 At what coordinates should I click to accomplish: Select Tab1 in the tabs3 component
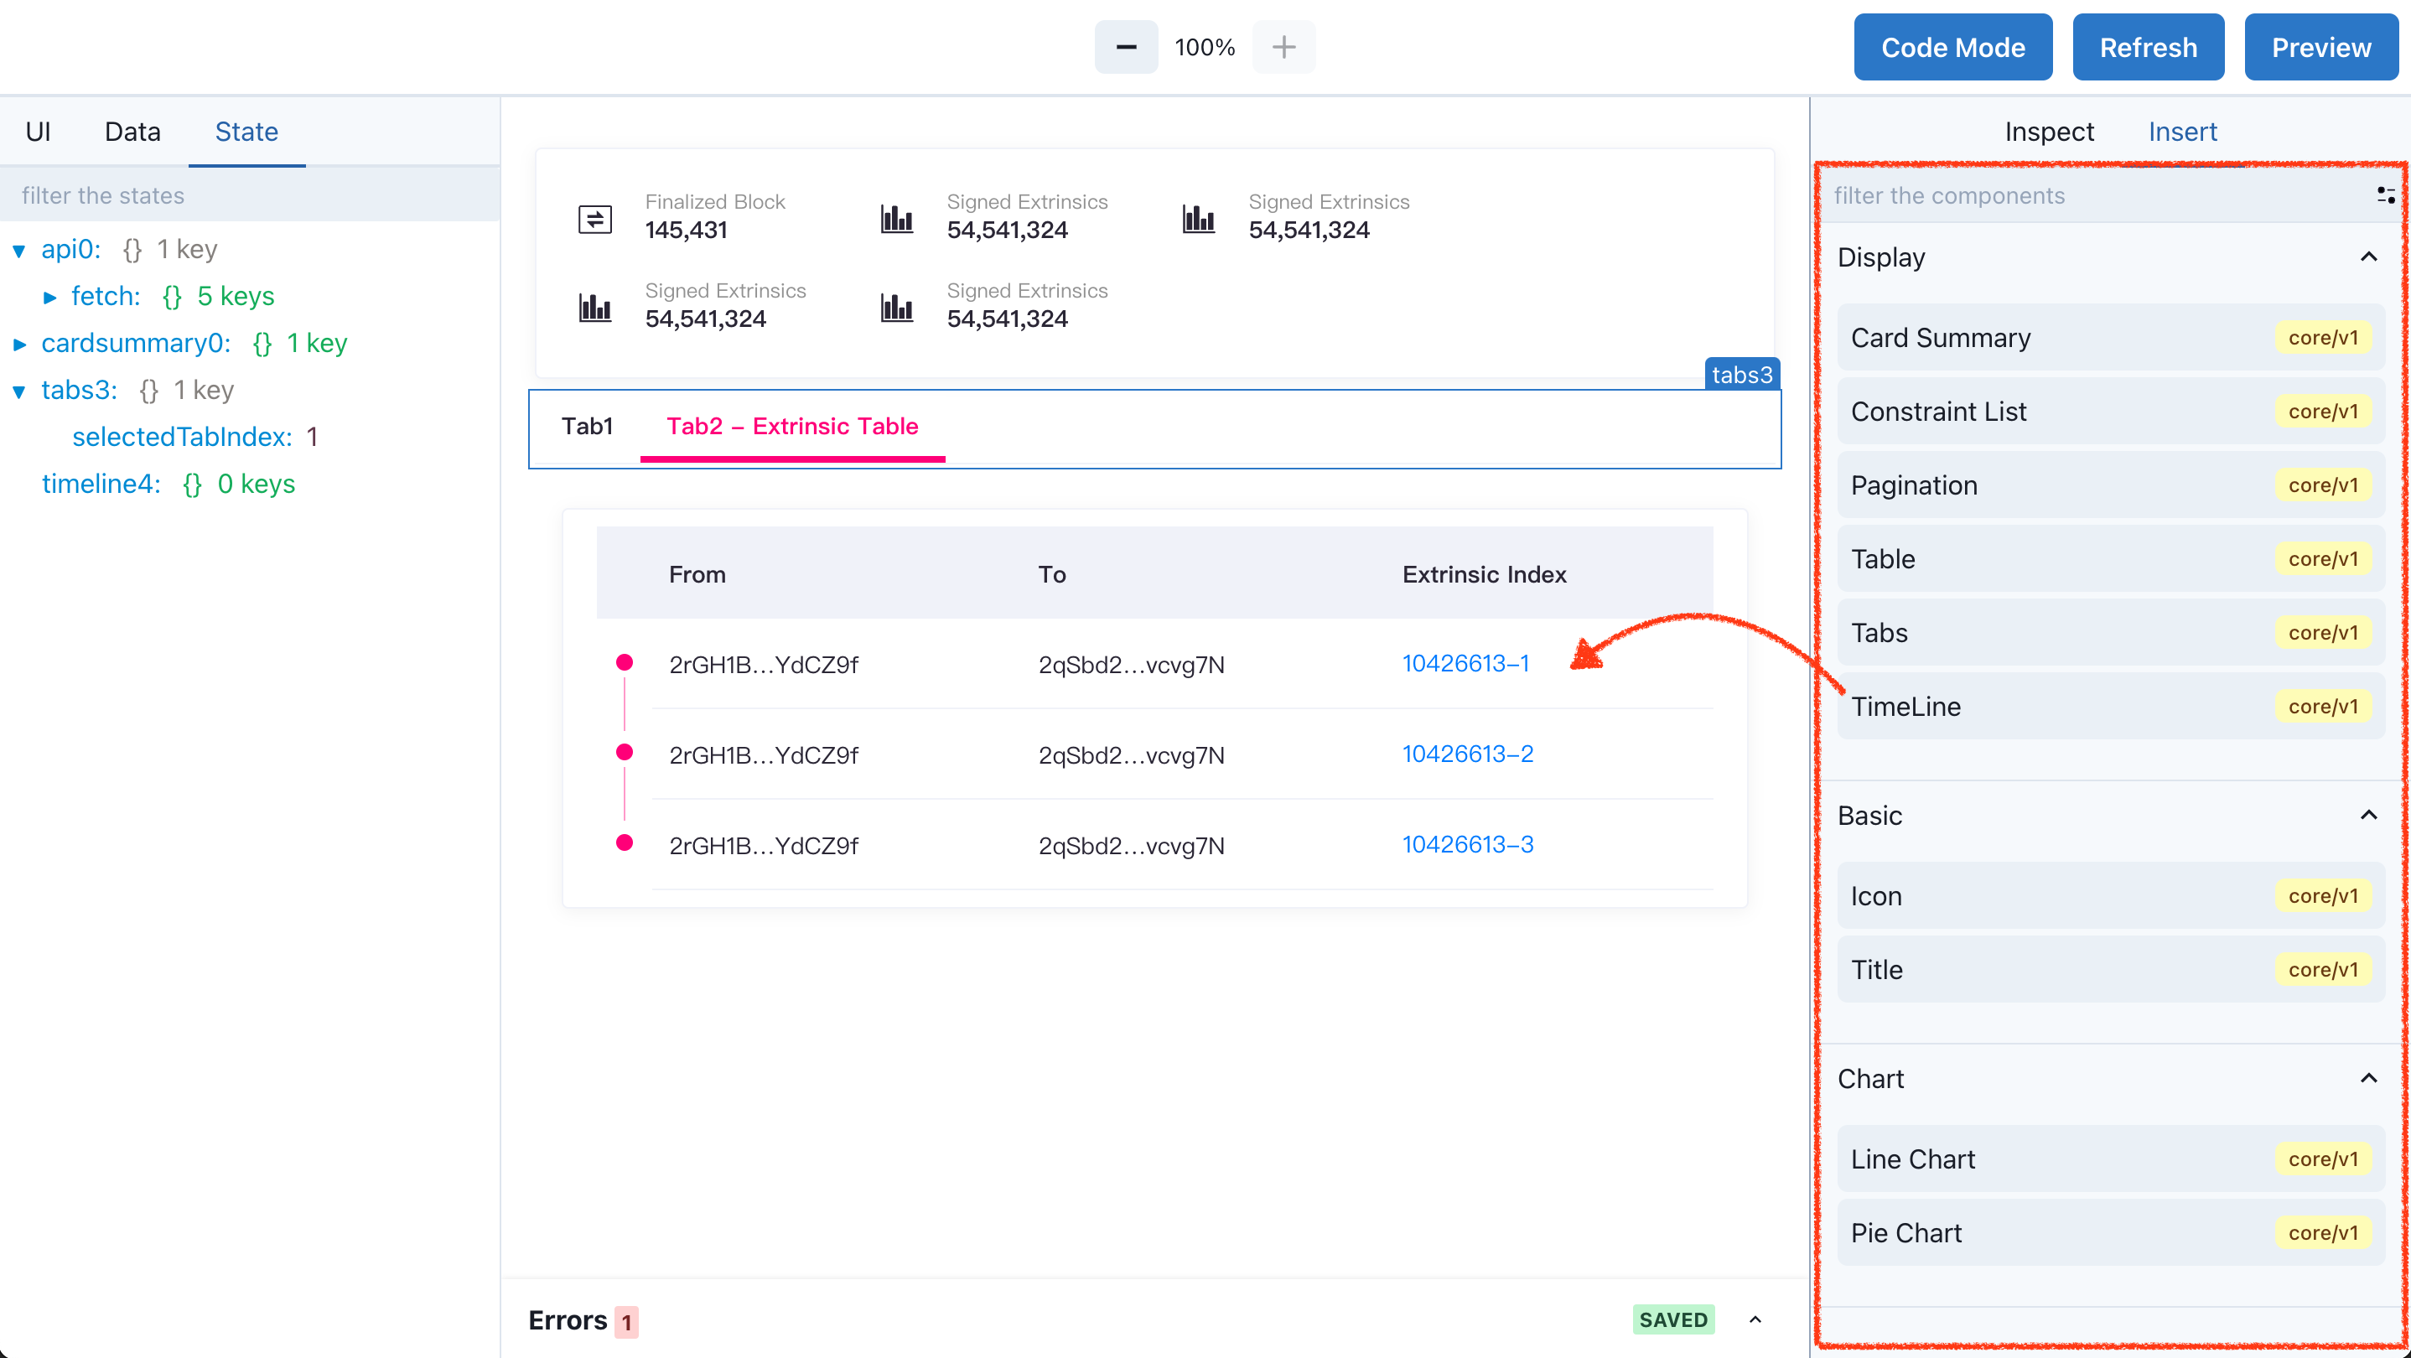coord(587,427)
